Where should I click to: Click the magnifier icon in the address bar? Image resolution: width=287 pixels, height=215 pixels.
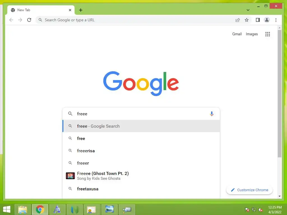coord(40,20)
